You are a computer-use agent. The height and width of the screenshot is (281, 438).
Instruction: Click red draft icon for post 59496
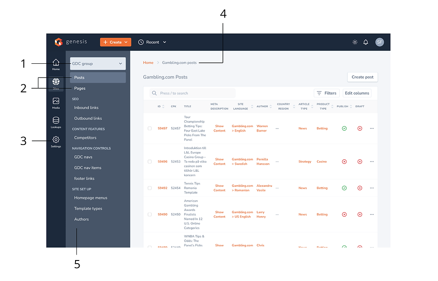(x=360, y=161)
